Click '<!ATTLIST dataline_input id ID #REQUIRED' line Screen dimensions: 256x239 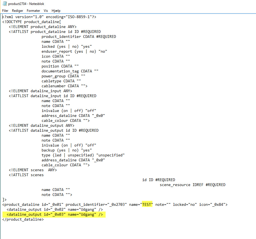tap(53, 96)
